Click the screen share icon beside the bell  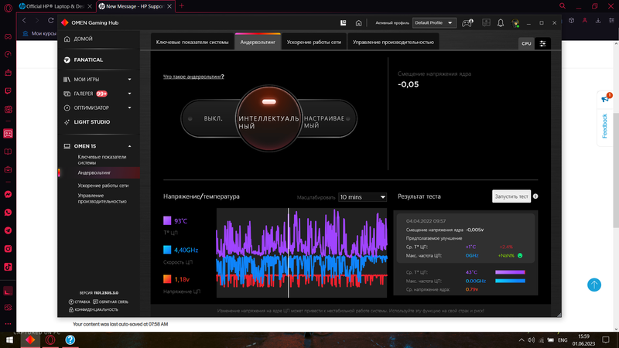(486, 23)
